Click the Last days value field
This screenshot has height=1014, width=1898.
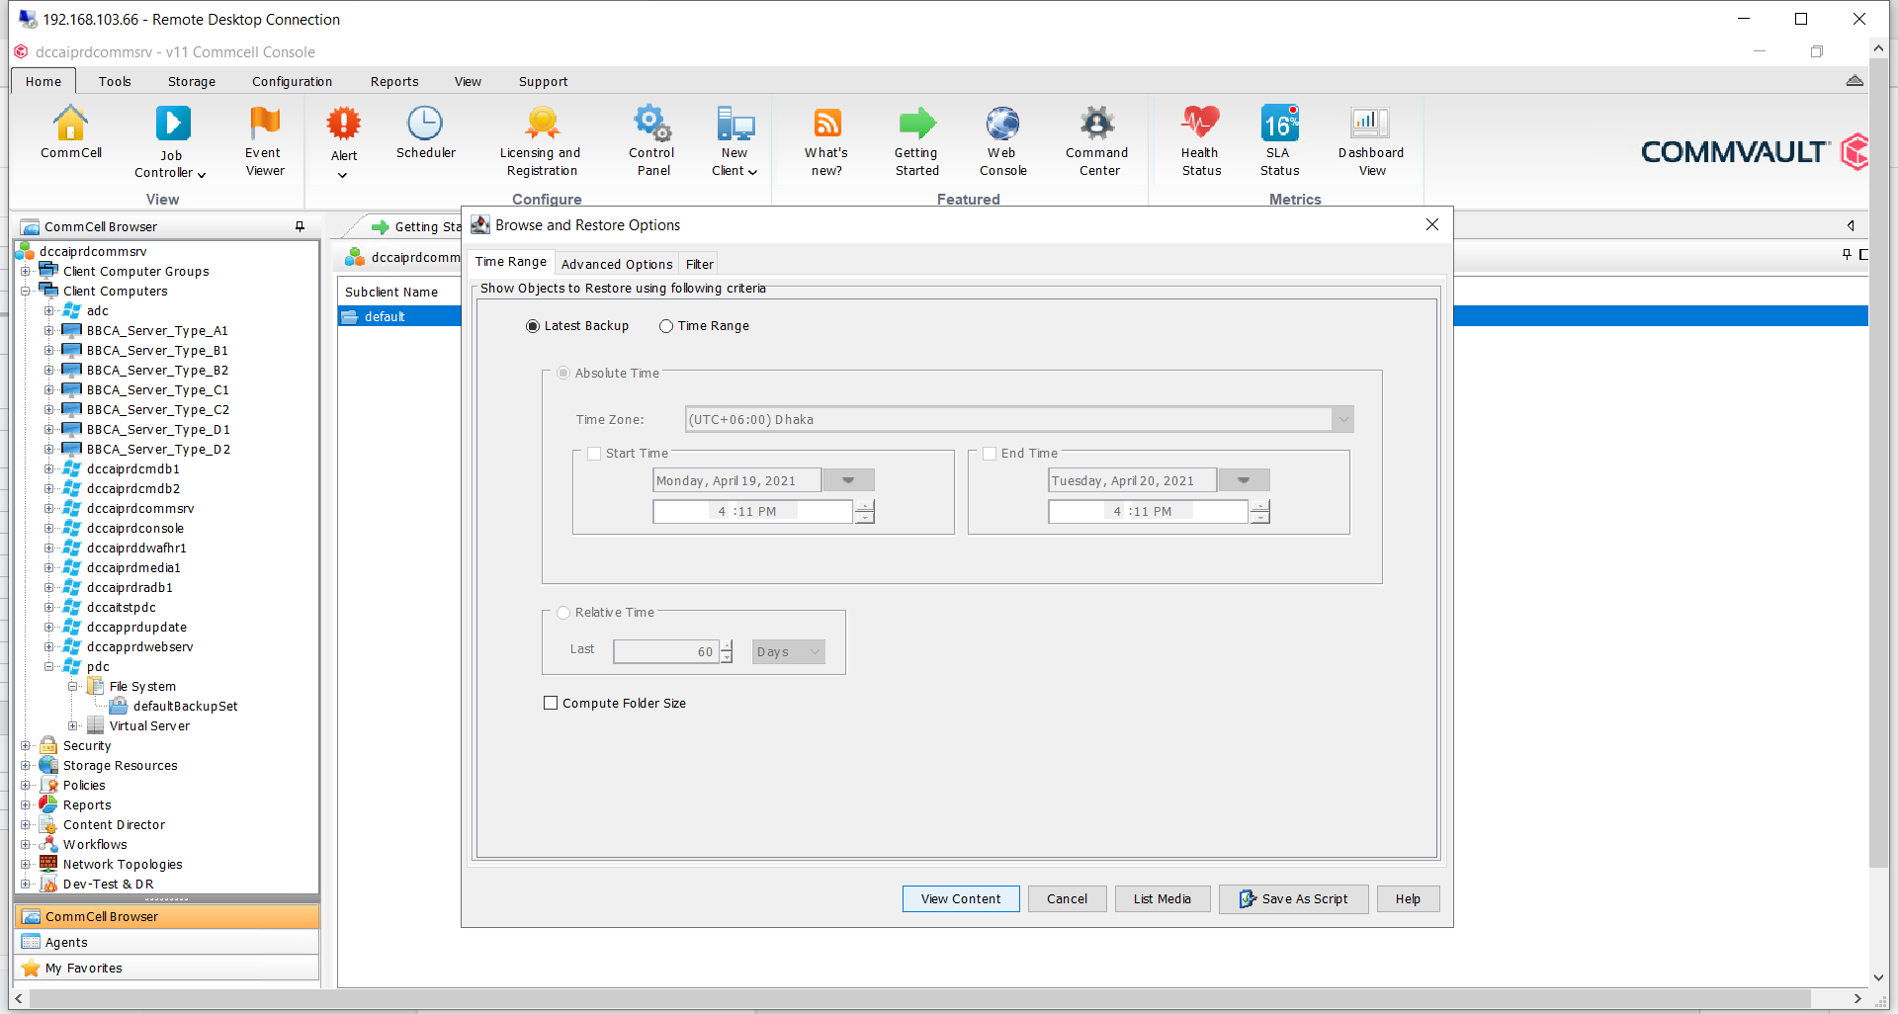[x=666, y=651]
